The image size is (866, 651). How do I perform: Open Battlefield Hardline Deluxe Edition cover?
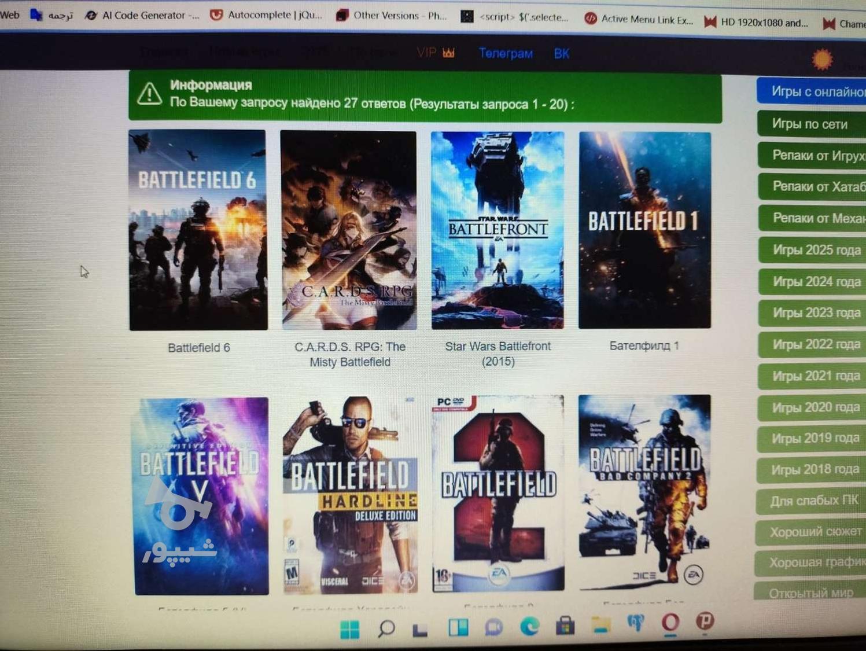click(x=350, y=495)
